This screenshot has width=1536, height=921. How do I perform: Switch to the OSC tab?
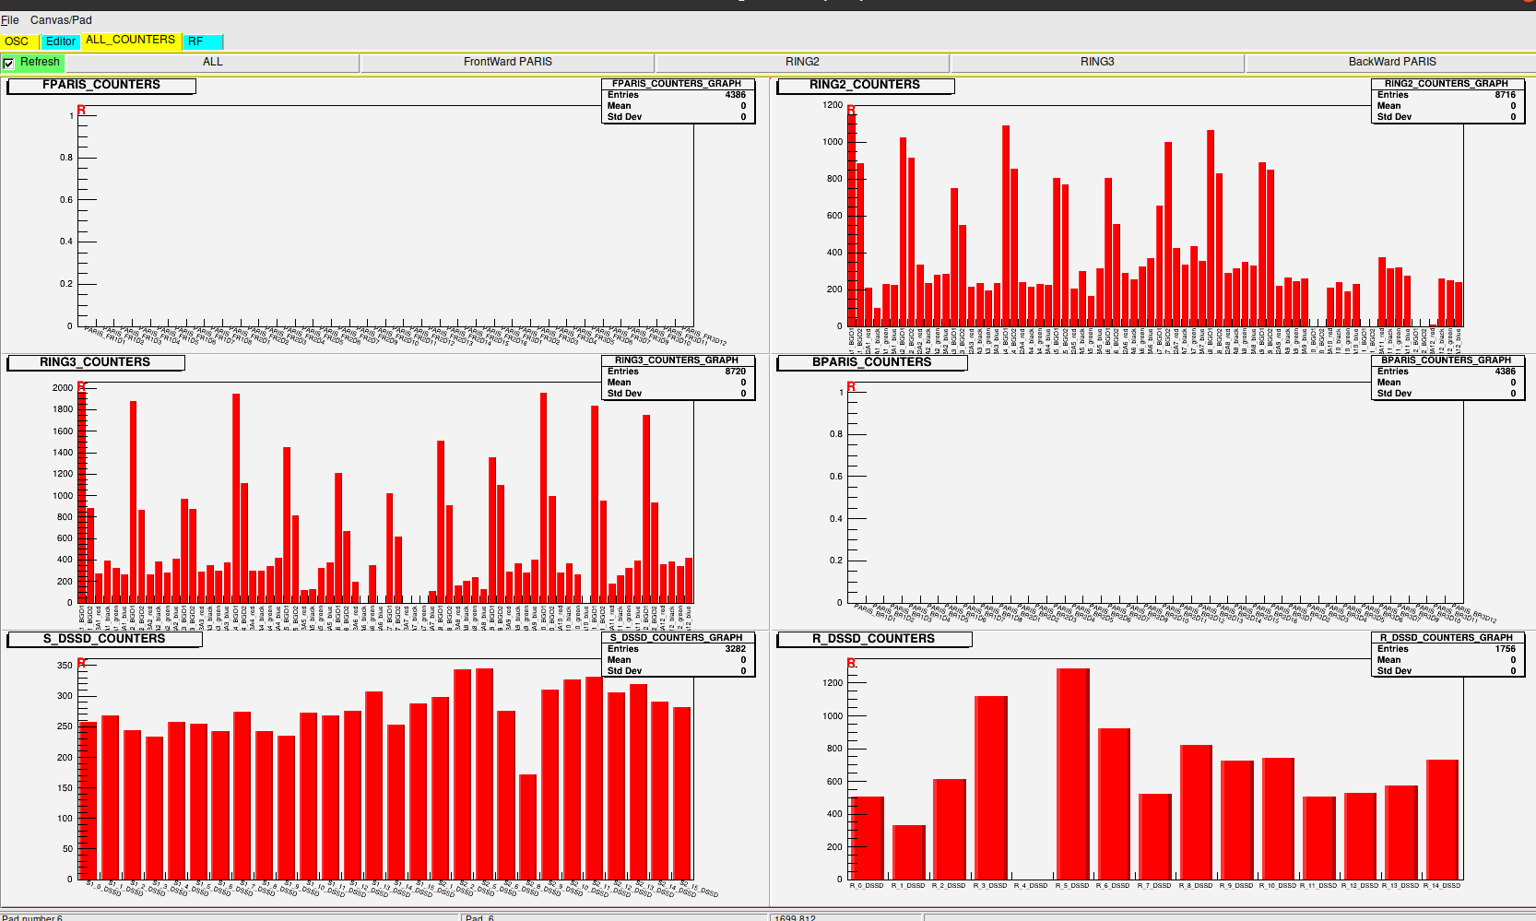(x=18, y=41)
